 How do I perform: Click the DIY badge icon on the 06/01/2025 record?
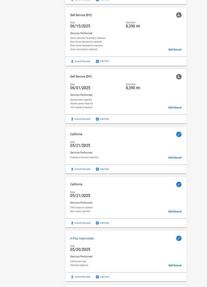179,77
